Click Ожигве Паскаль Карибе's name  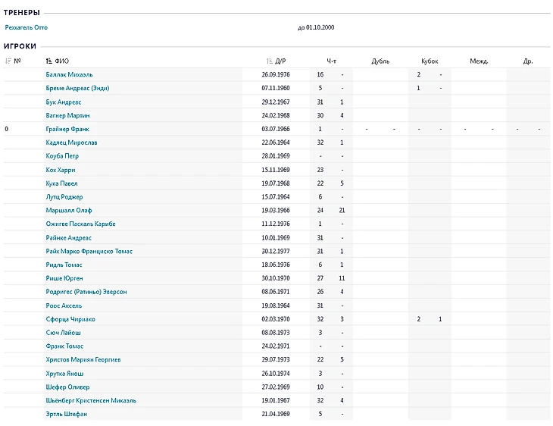[81, 224]
